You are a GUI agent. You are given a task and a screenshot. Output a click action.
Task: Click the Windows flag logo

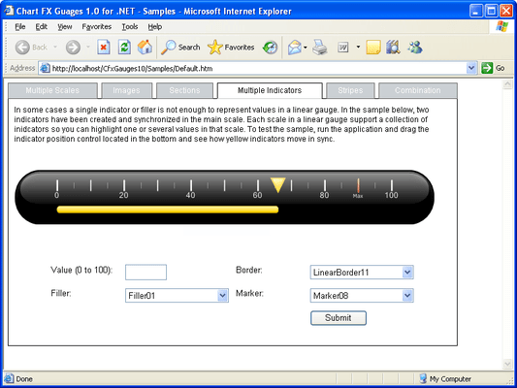point(501,26)
